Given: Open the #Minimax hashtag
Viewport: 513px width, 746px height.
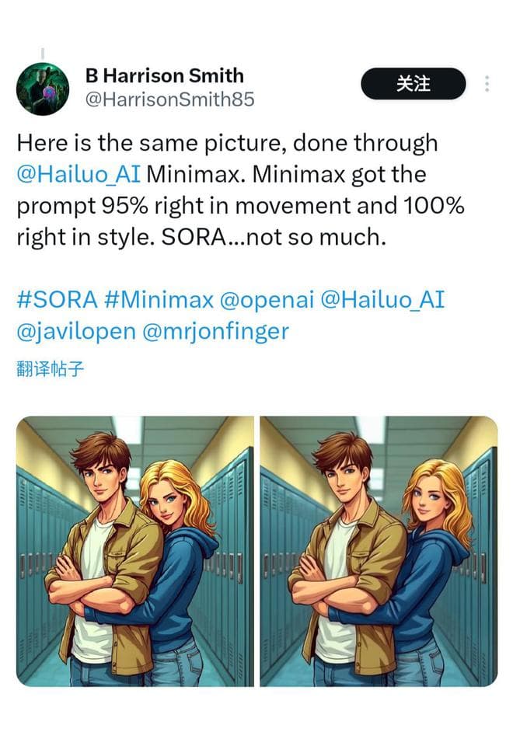Looking at the screenshot, I should click(x=159, y=300).
